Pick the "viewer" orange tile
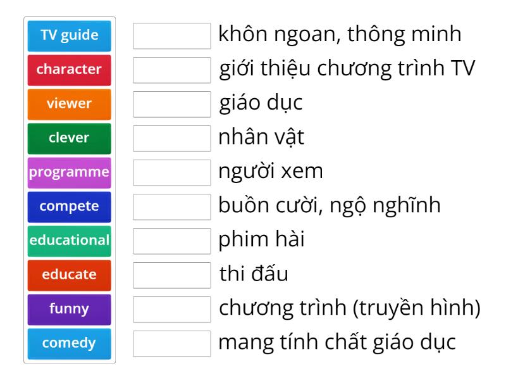The width and height of the screenshot is (506, 380). (x=69, y=104)
